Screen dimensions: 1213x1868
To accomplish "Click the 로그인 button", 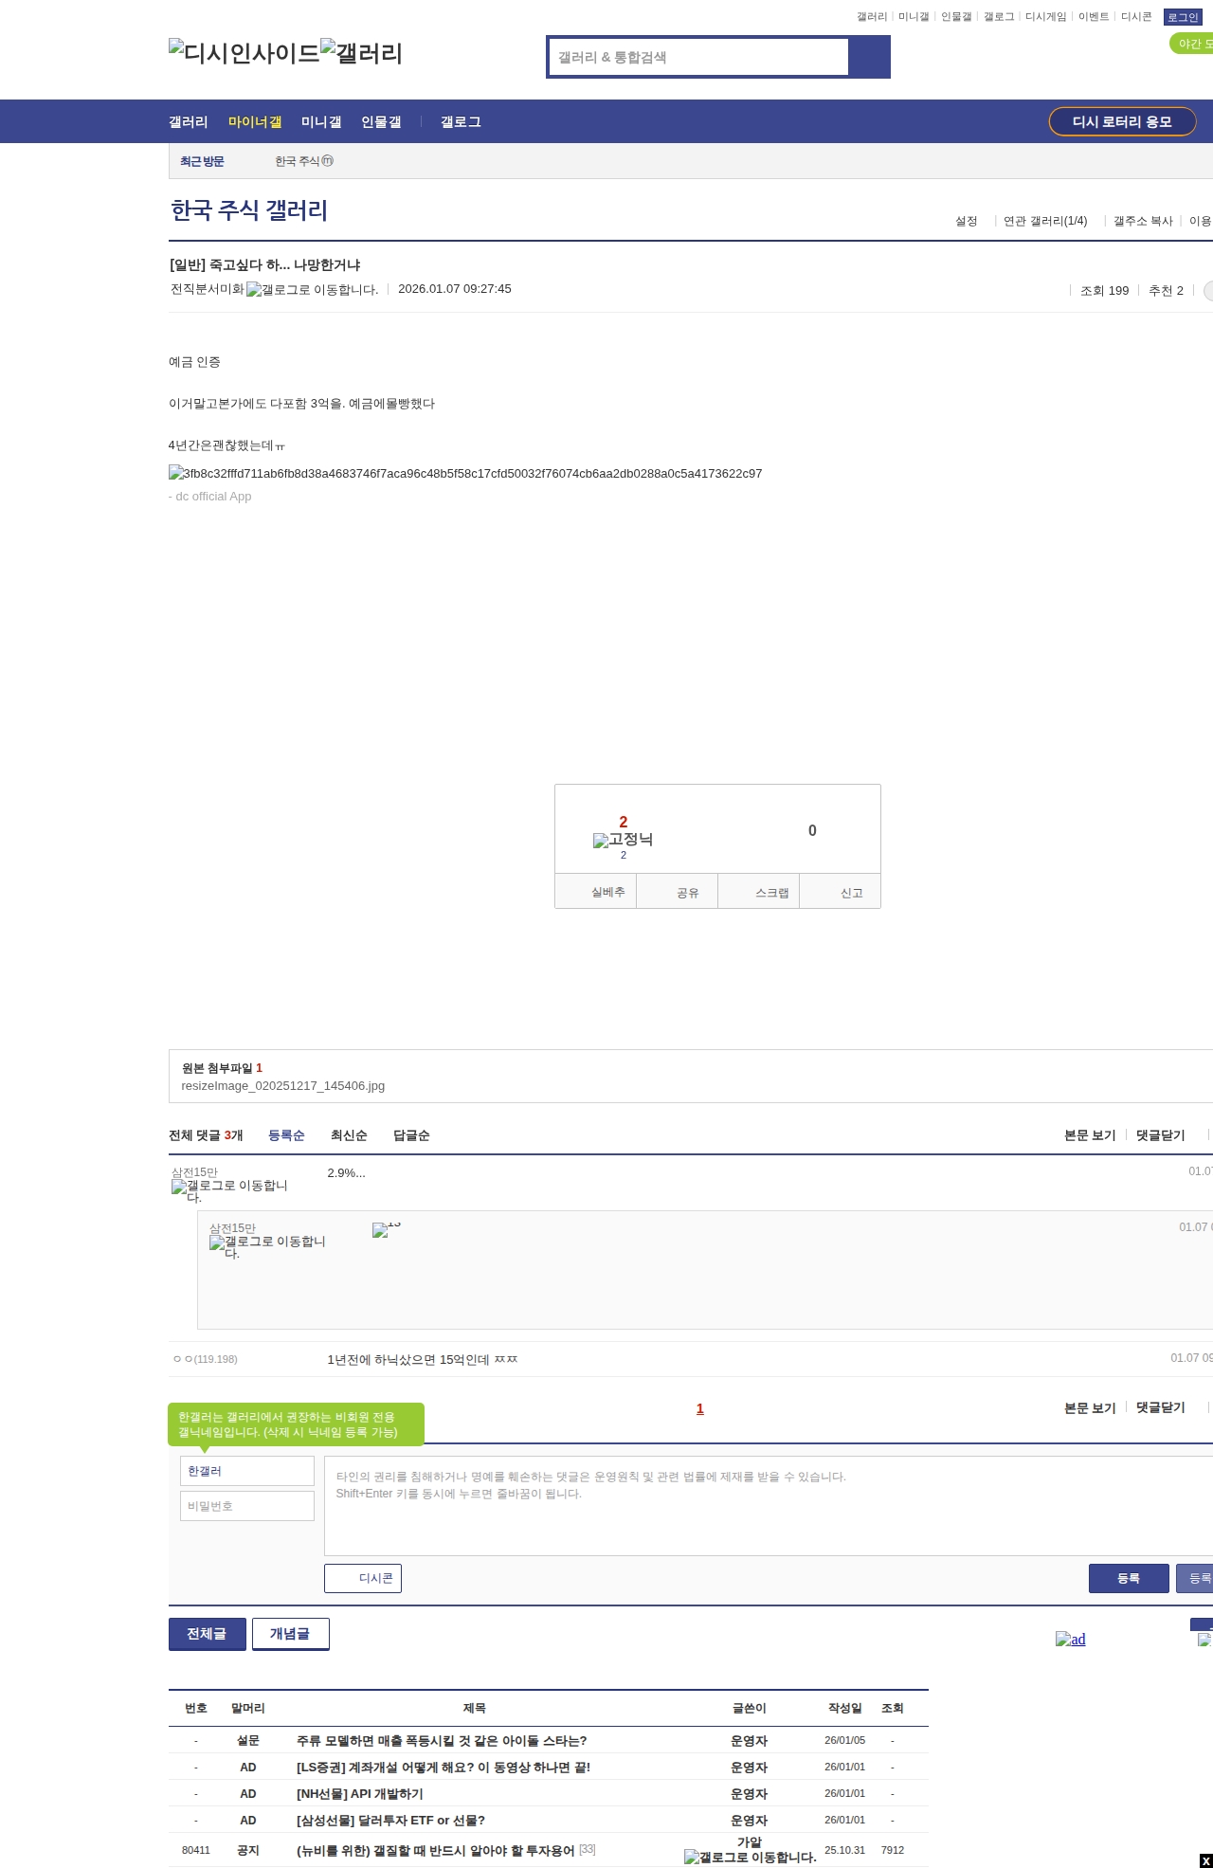I will point(1183,17).
